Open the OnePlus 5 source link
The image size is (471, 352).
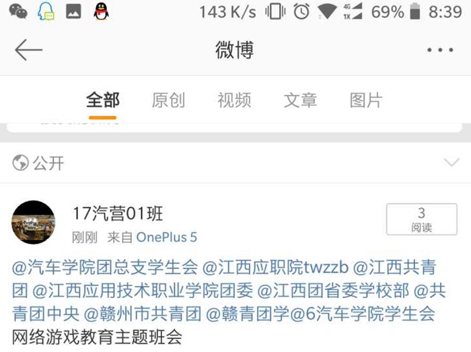tap(167, 238)
